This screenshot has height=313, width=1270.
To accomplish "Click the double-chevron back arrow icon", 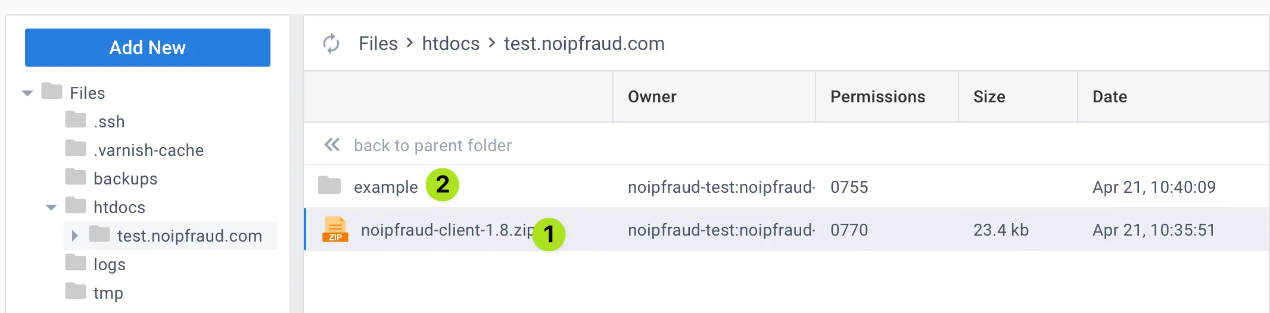I will 332,145.
